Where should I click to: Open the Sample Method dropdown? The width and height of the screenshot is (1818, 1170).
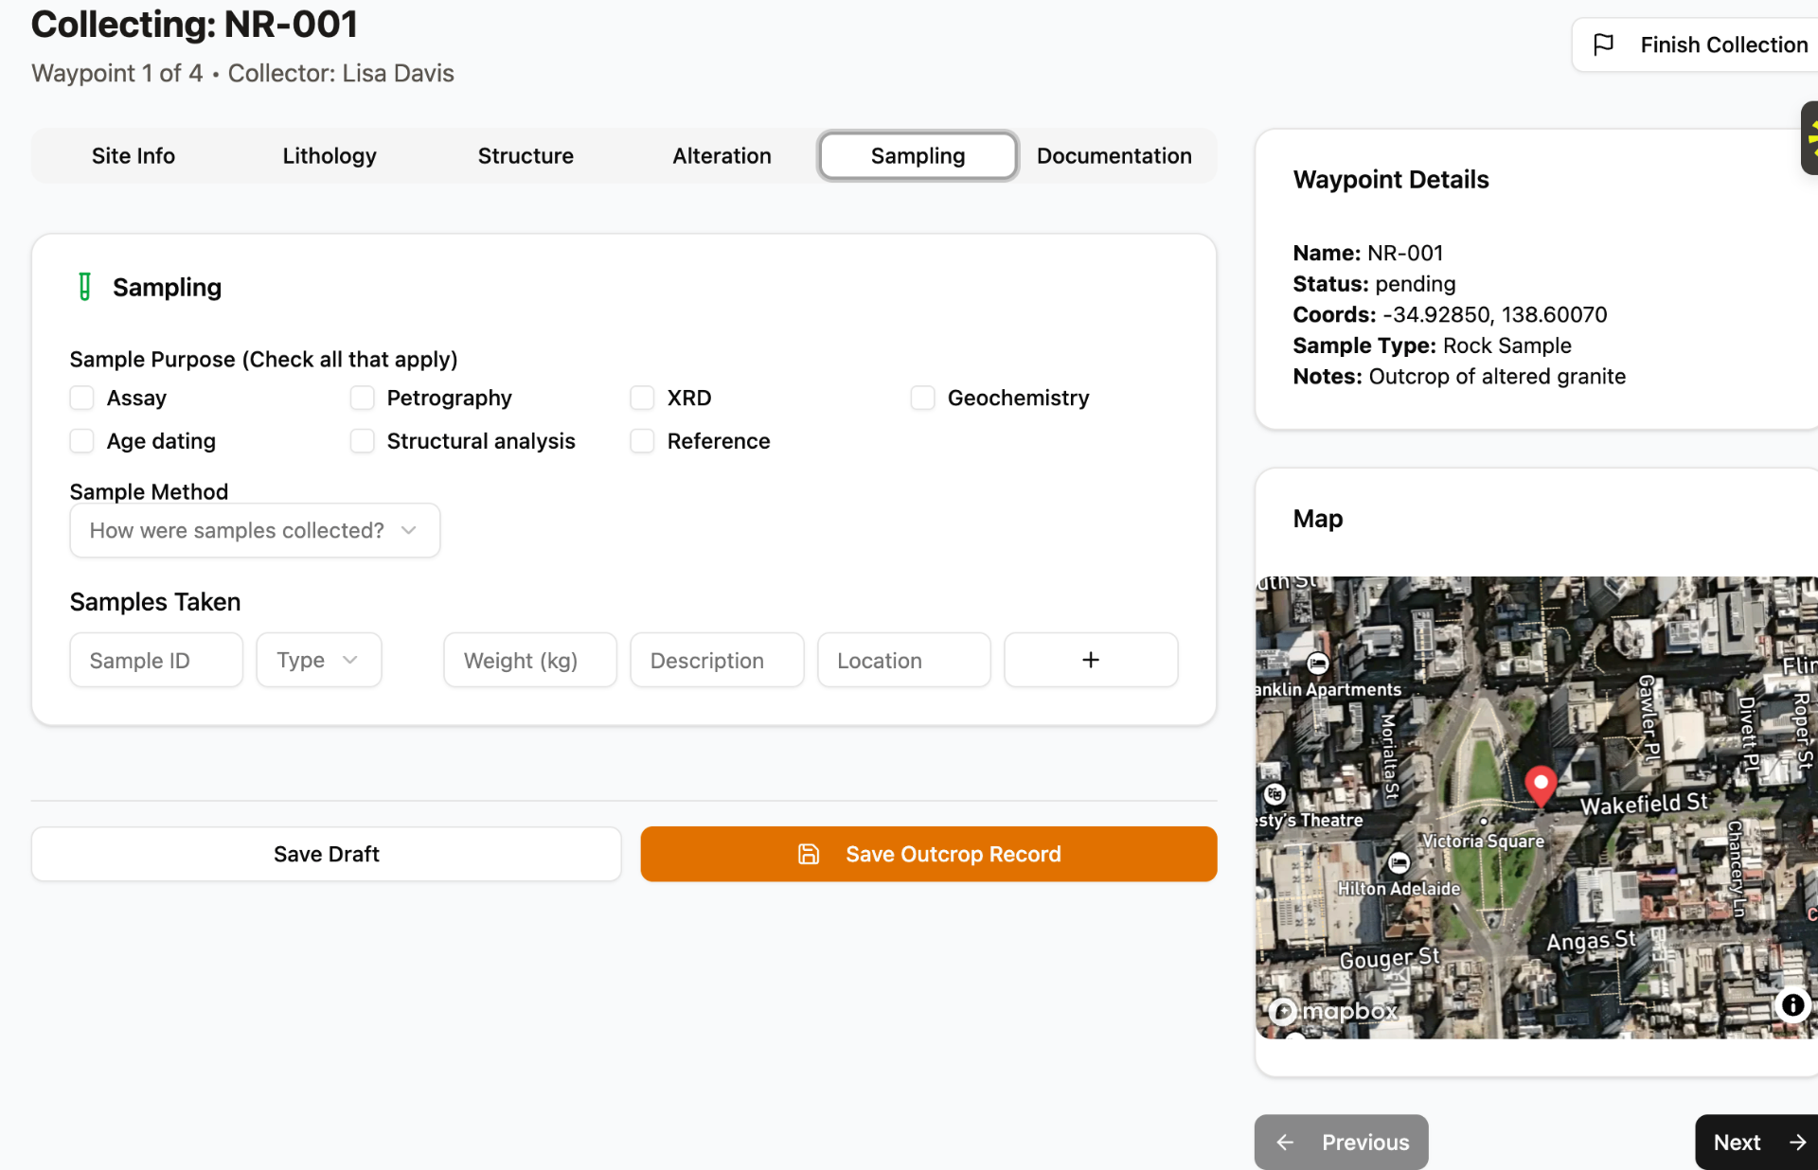click(254, 530)
